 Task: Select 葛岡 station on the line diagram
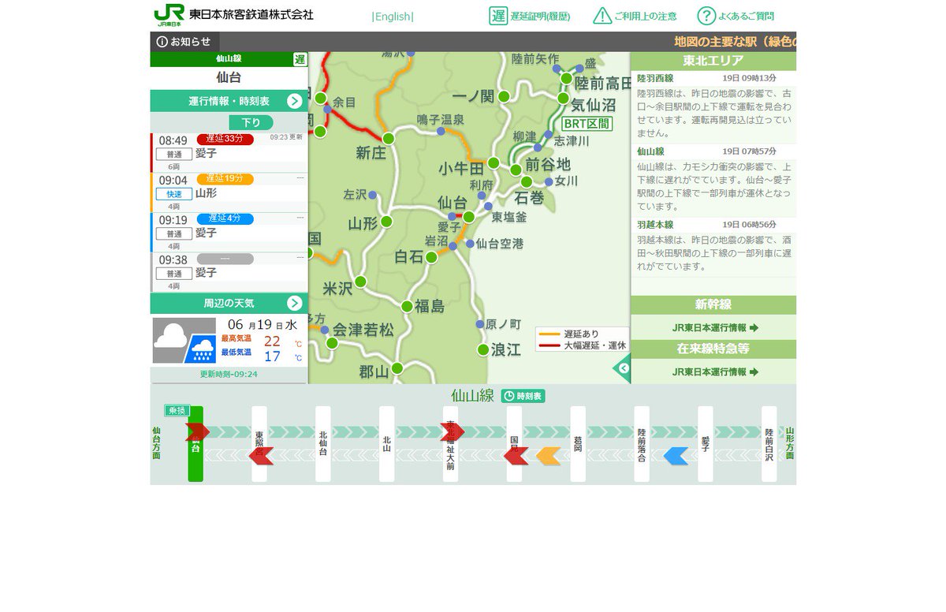coord(578,444)
